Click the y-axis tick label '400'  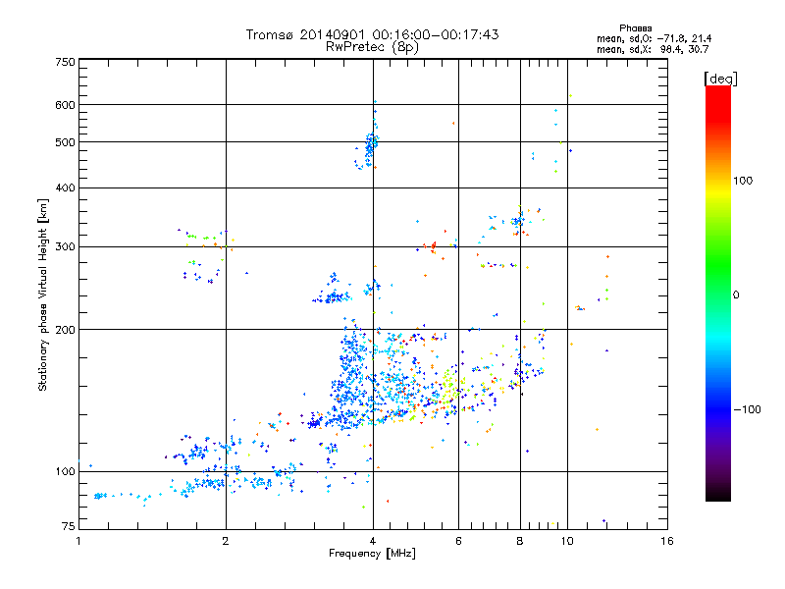[65, 187]
